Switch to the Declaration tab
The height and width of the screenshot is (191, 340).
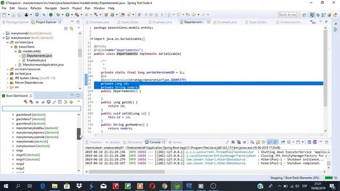pyautogui.click(x=133, y=142)
